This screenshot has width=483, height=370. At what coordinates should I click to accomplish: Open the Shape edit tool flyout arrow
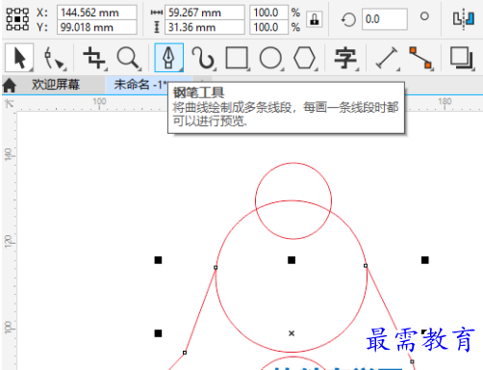coord(65,69)
